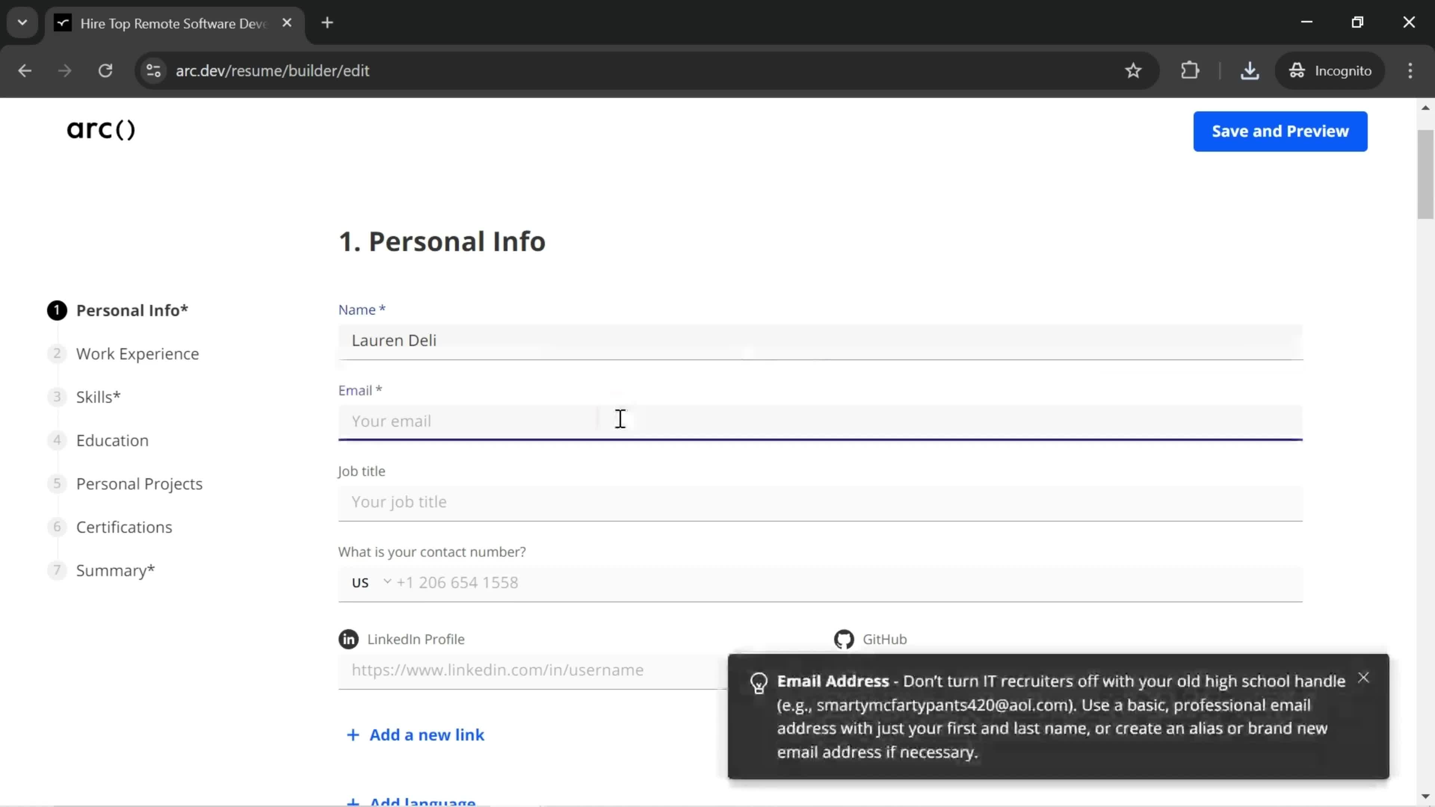Select the Work Experience tab
1435x807 pixels.
click(x=138, y=353)
